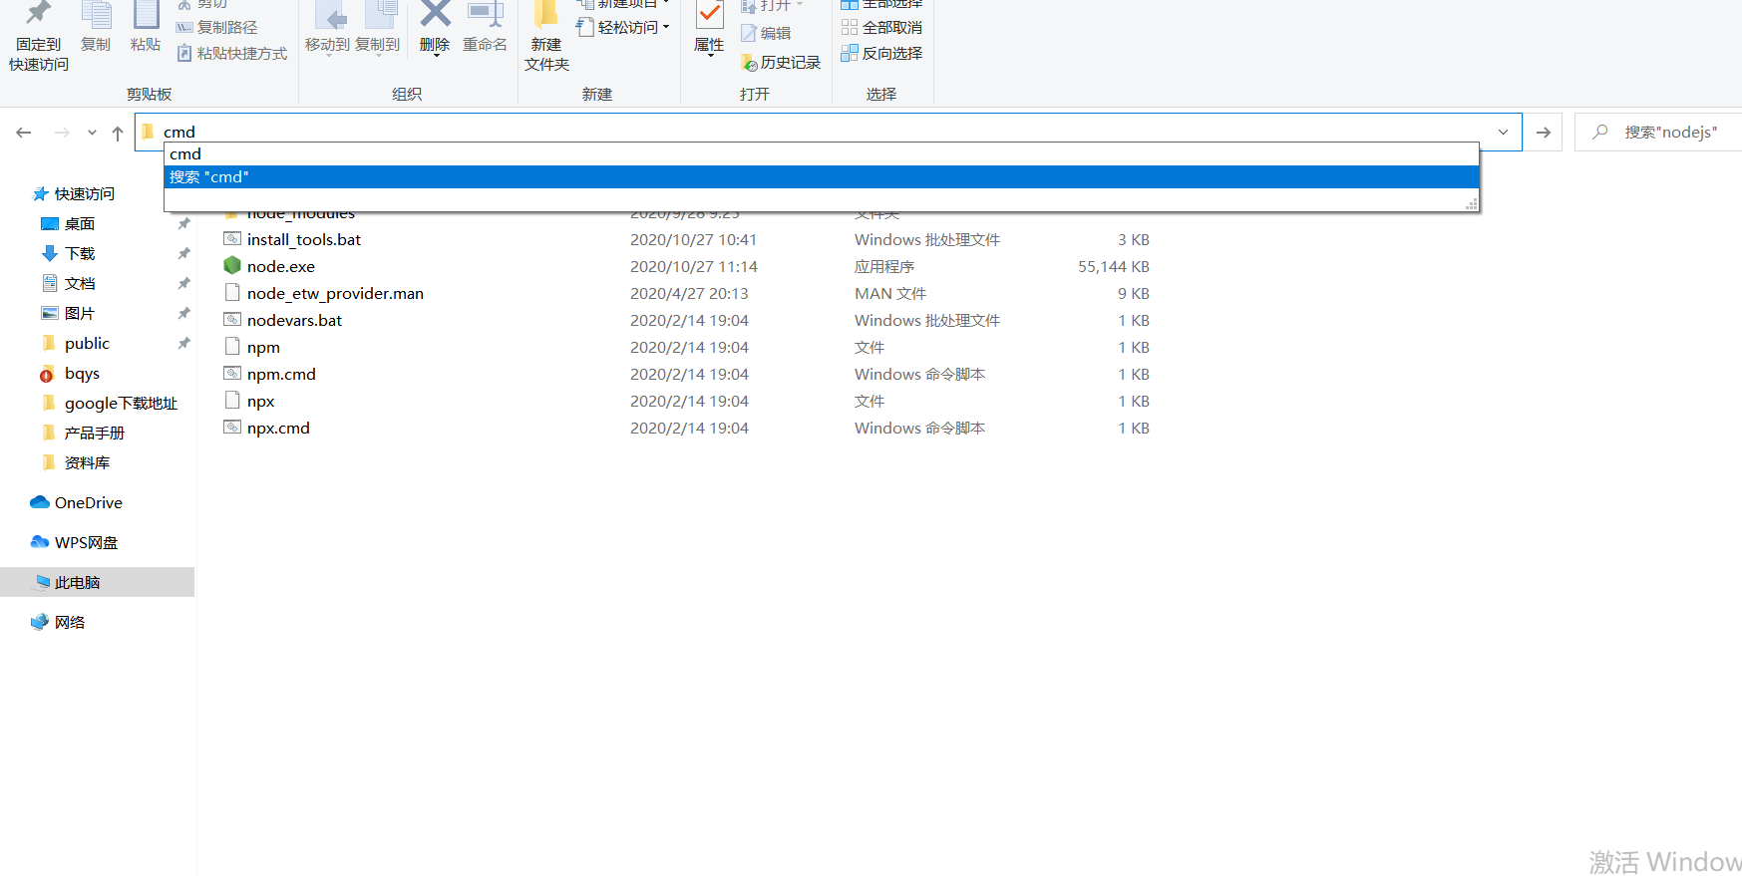The image size is (1742, 876).
Task: Go back with the left arrow
Action: coord(24,133)
